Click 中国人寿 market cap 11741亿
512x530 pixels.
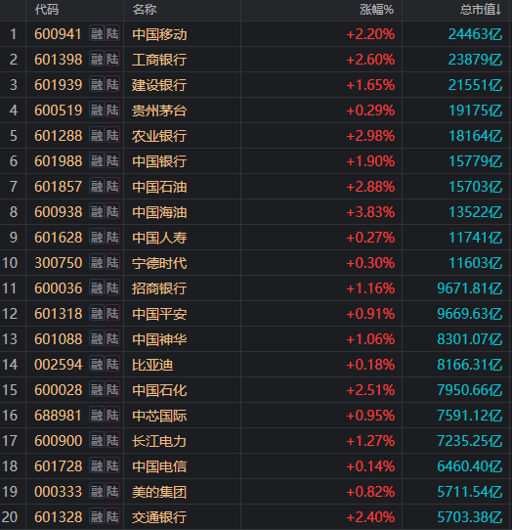point(475,238)
